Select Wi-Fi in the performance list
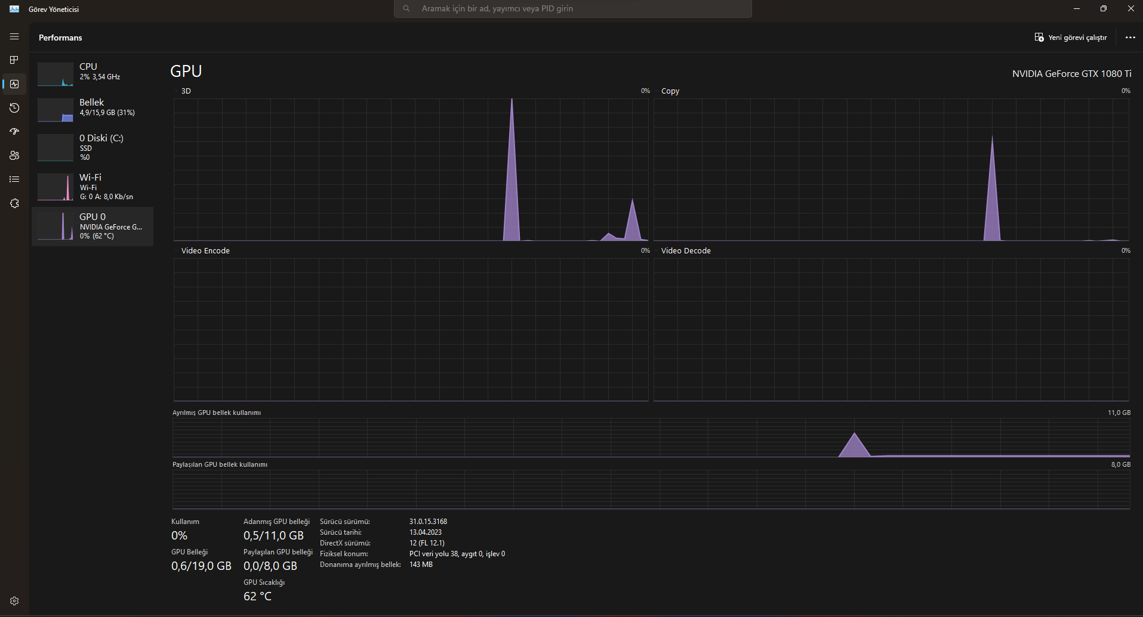 [x=93, y=187]
